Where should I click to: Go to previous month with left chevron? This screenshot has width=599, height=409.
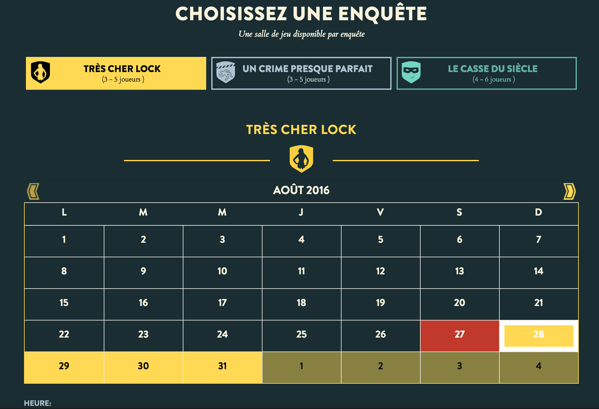33,191
